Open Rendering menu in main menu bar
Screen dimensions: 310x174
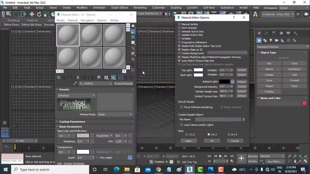[140, 8]
